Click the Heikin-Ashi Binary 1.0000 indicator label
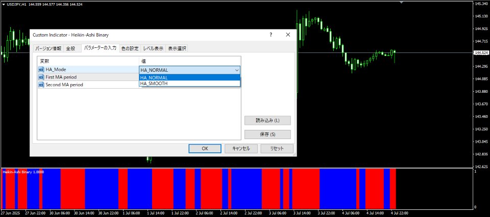Screen dimensions: 490x217 point(23,172)
